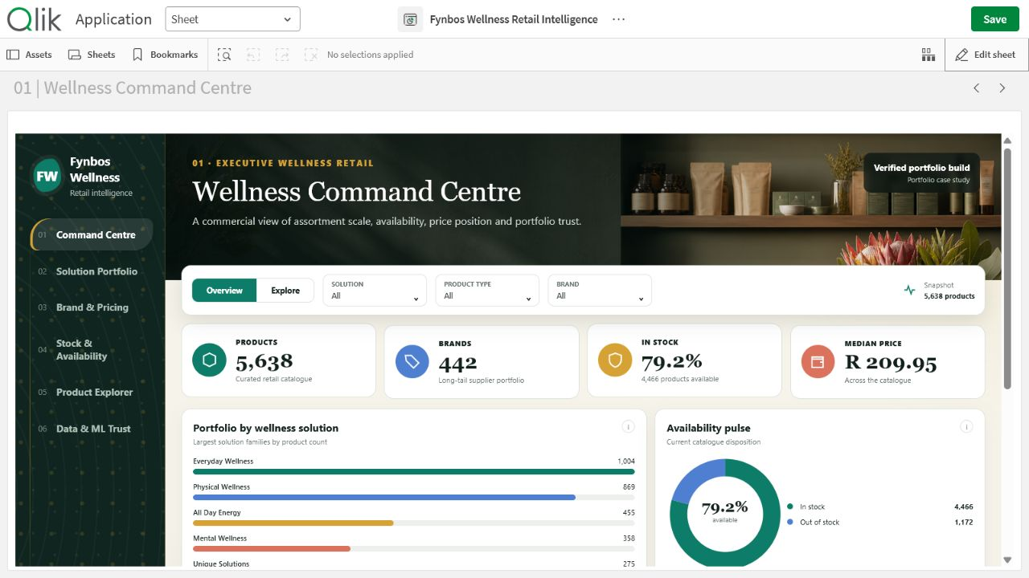The height and width of the screenshot is (578, 1029).
Task: Open the Data & ML Trust page
Action: (92, 429)
